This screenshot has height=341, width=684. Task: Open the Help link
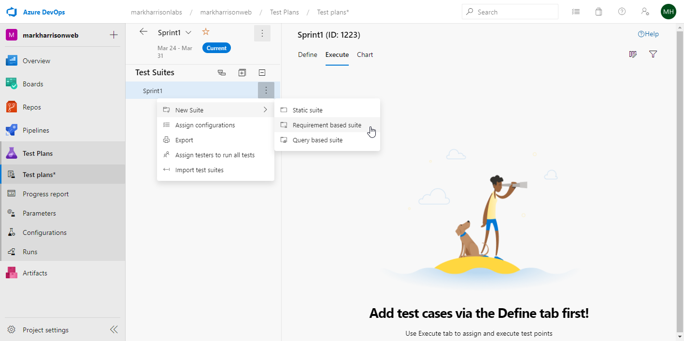point(648,34)
